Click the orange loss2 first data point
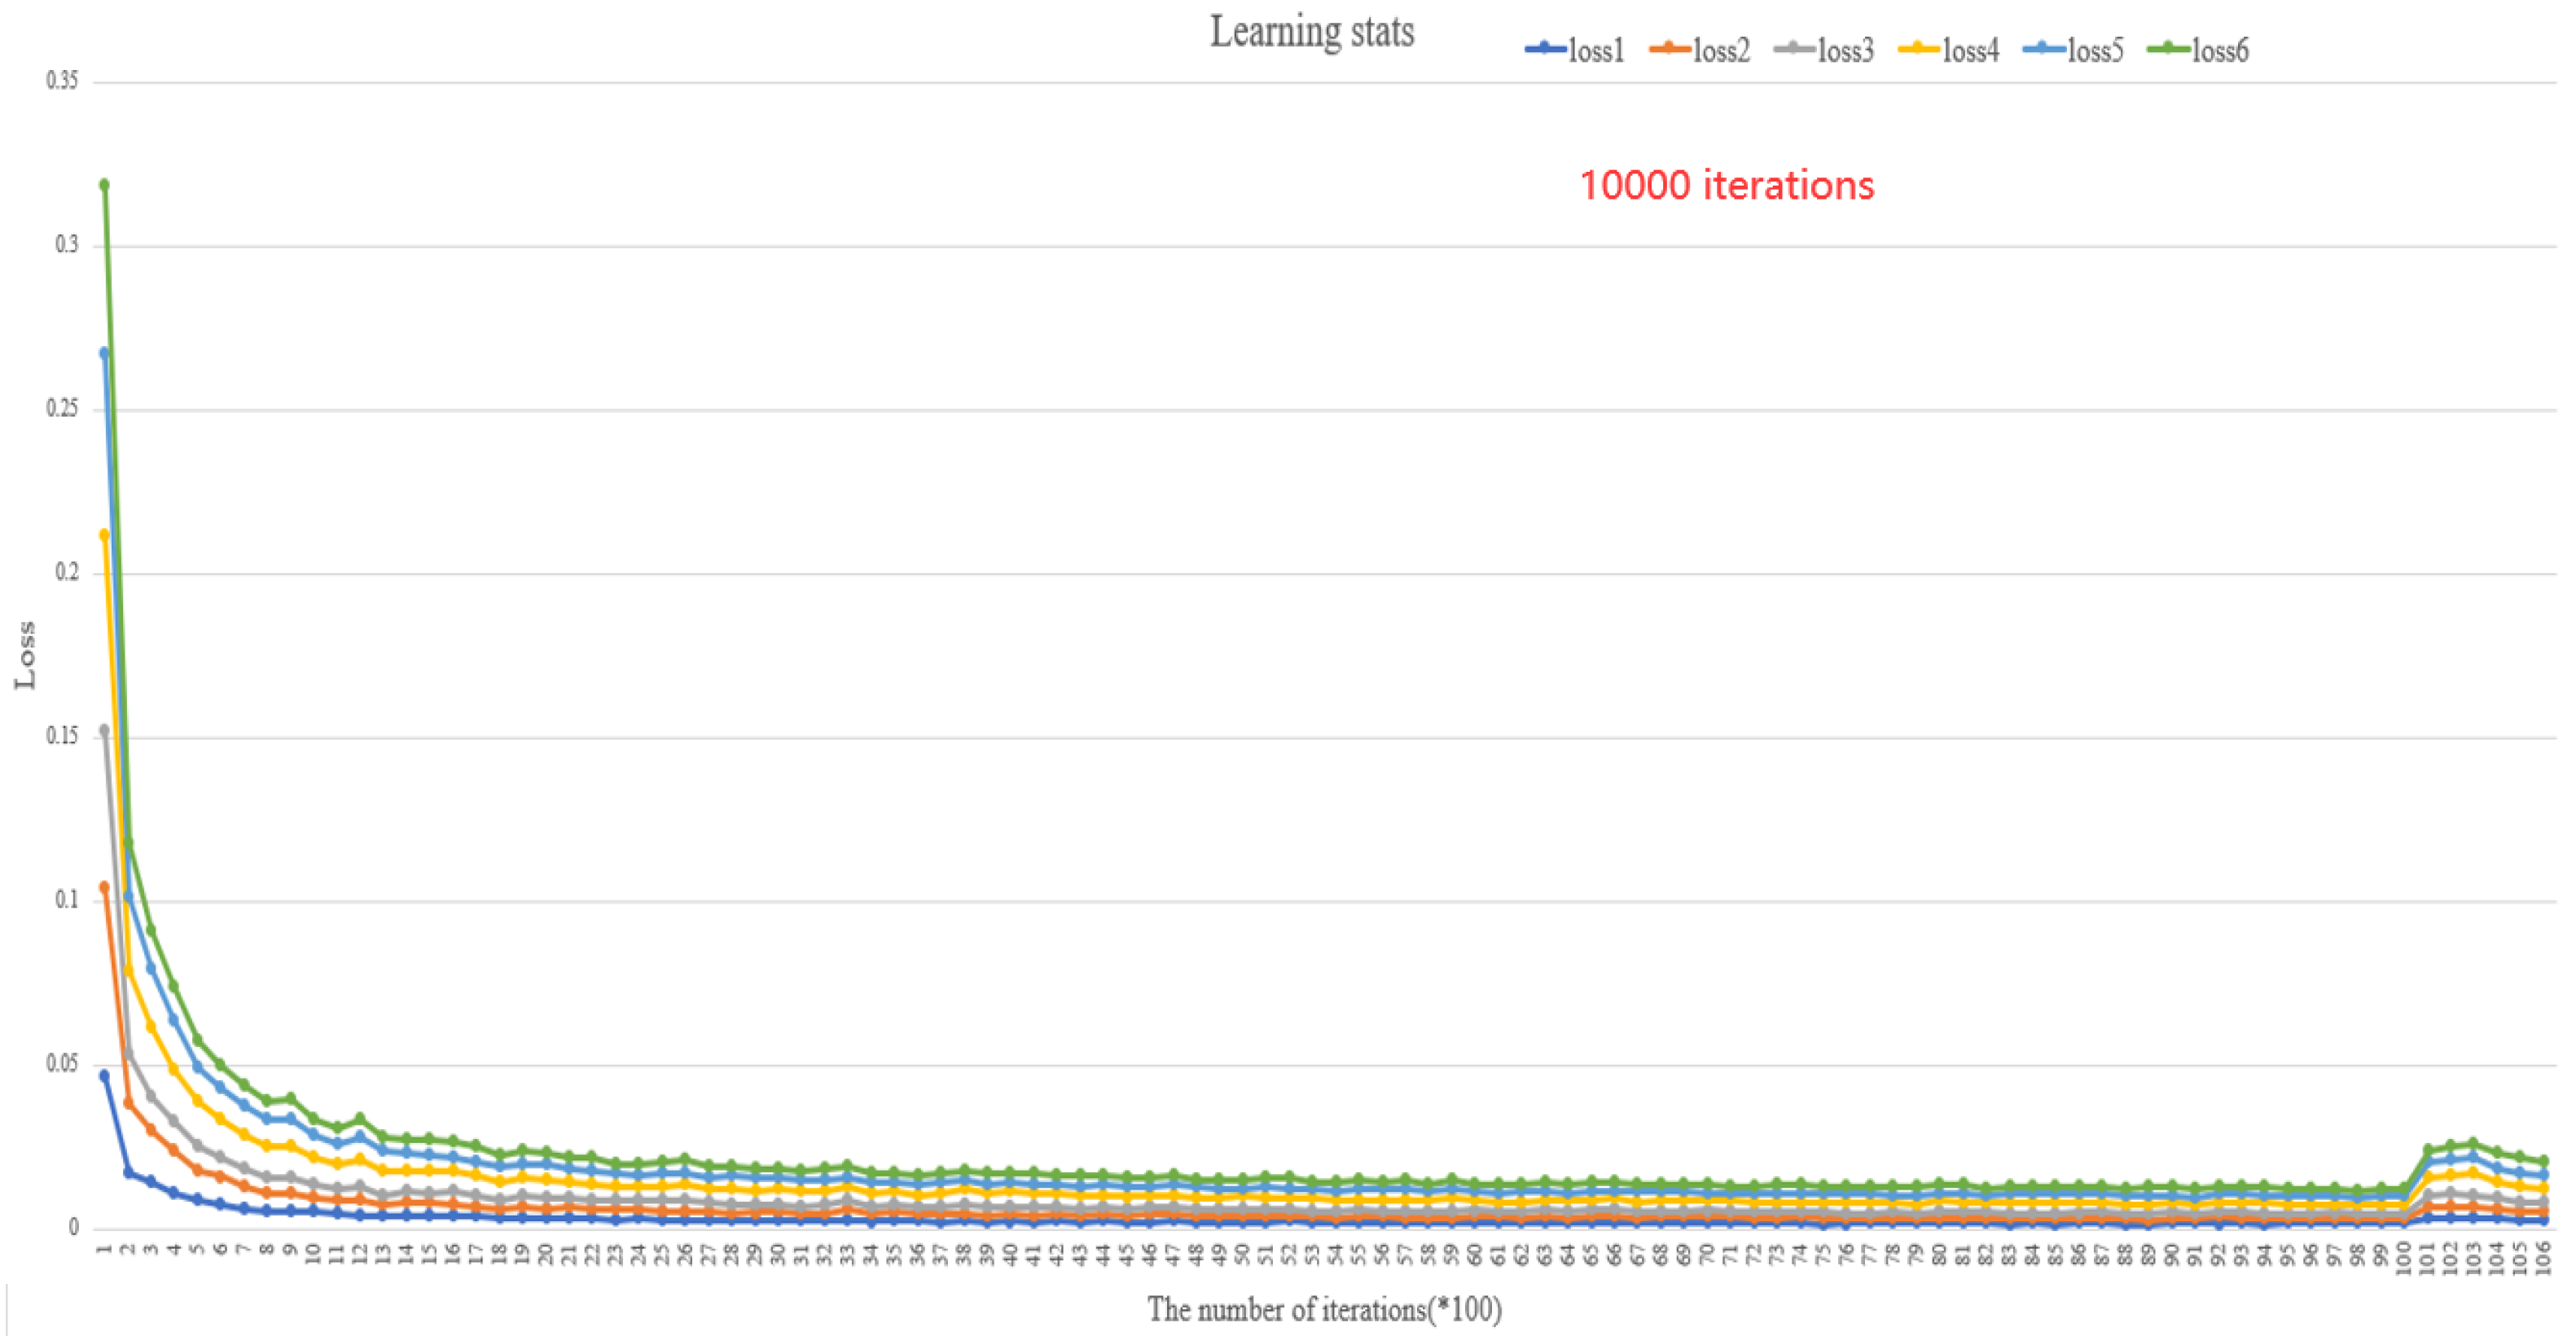The image size is (2576, 1336). 104,887
